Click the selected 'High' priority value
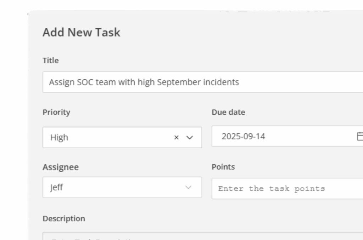Screen dimensions: 363x240 [x=59, y=137]
